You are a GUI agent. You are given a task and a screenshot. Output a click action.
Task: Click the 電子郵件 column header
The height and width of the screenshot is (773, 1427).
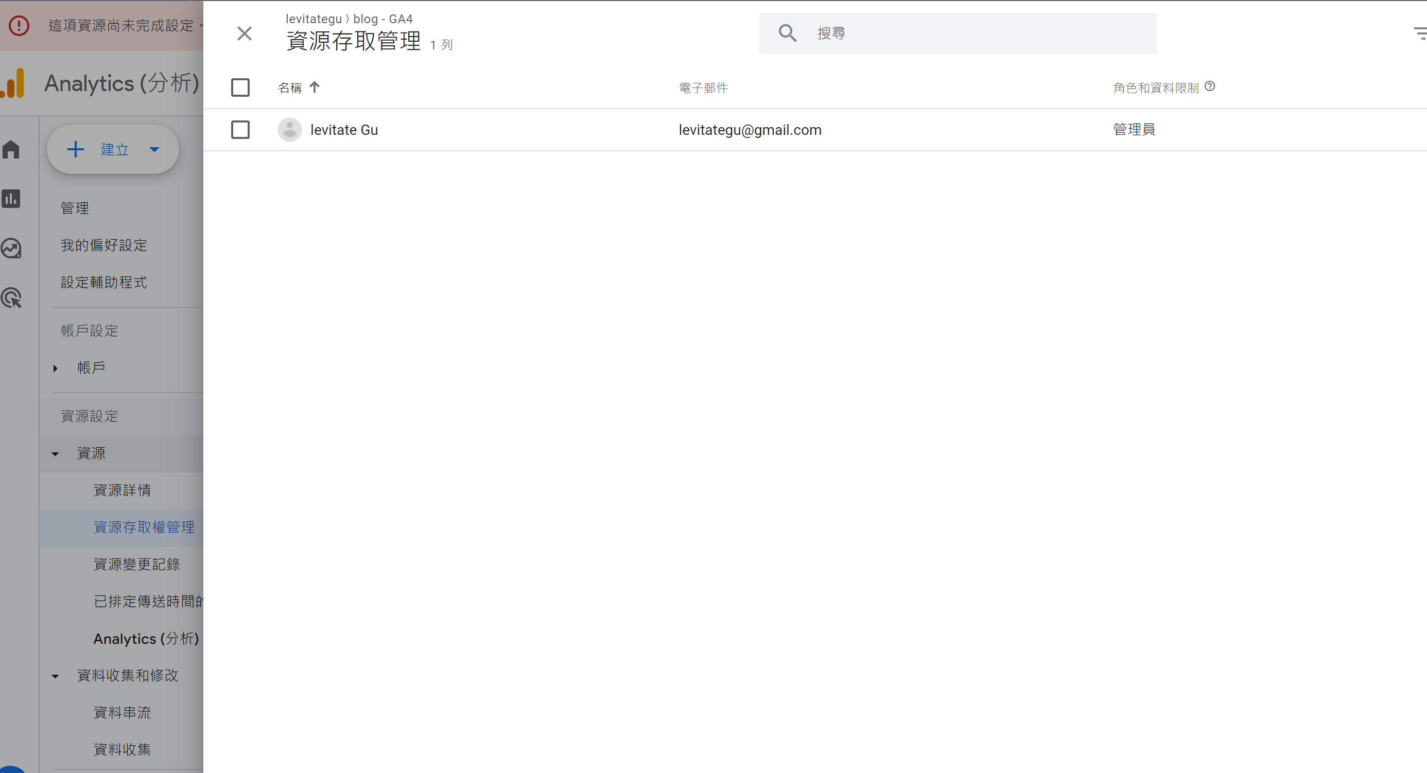pyautogui.click(x=703, y=87)
